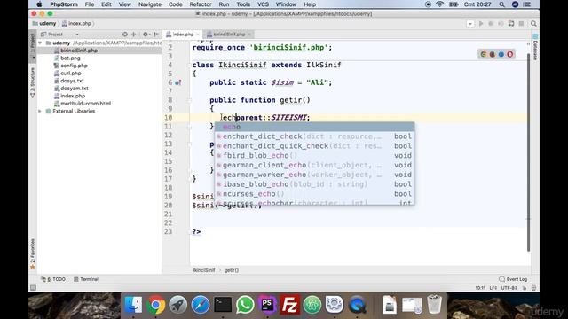The width and height of the screenshot is (568, 319).
Task: Open PhpStorm icon in the Dock
Action: coord(267,305)
